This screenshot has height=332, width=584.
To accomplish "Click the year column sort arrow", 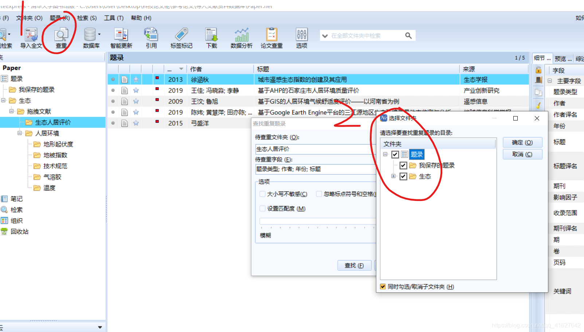I will pyautogui.click(x=181, y=69).
